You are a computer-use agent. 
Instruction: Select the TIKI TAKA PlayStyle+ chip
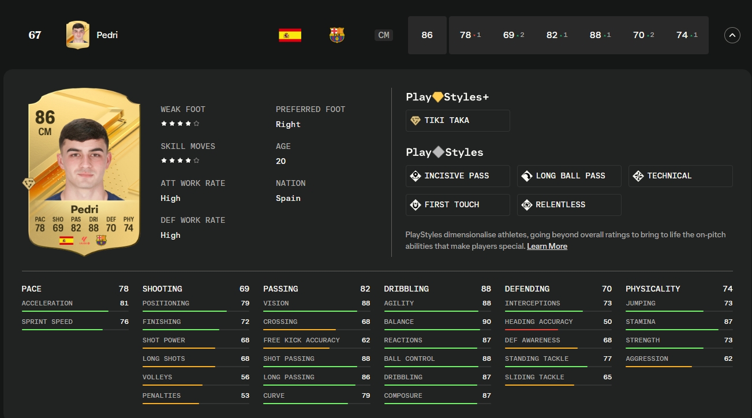coord(458,121)
